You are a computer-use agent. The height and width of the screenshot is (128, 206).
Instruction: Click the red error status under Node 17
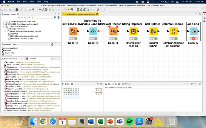pyautogui.click(x=193, y=39)
